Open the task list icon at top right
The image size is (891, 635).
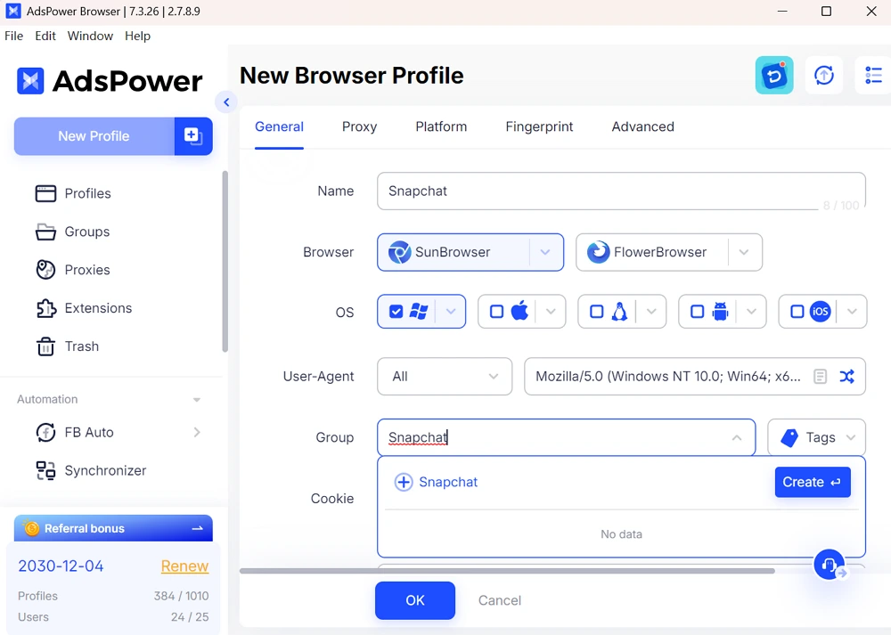[873, 75]
